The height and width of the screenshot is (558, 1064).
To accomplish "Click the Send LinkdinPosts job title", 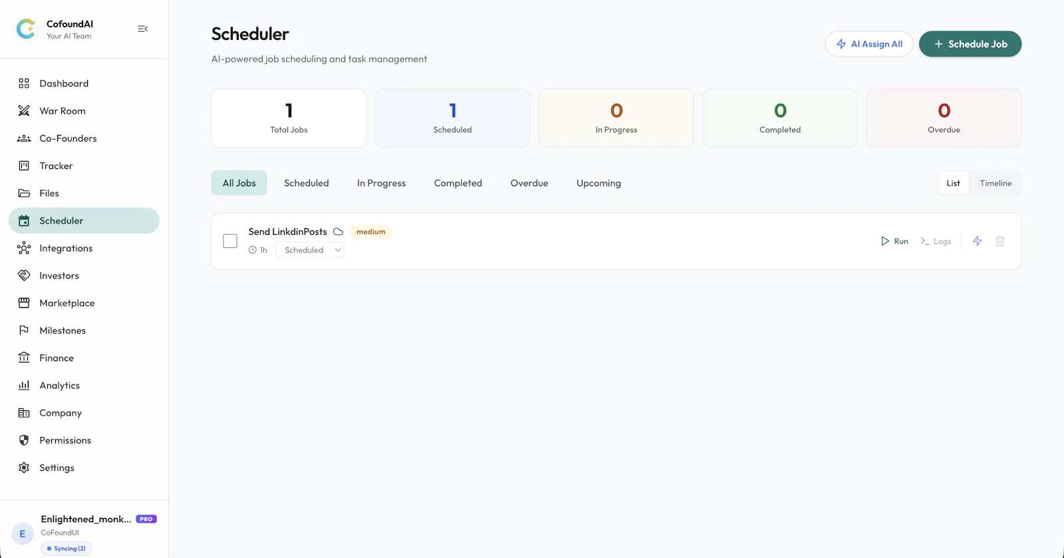I will coord(288,231).
